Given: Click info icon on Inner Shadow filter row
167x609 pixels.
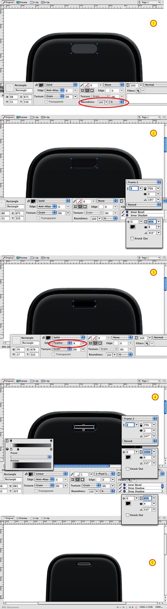Looking at the screenshot, I should 127,215.
